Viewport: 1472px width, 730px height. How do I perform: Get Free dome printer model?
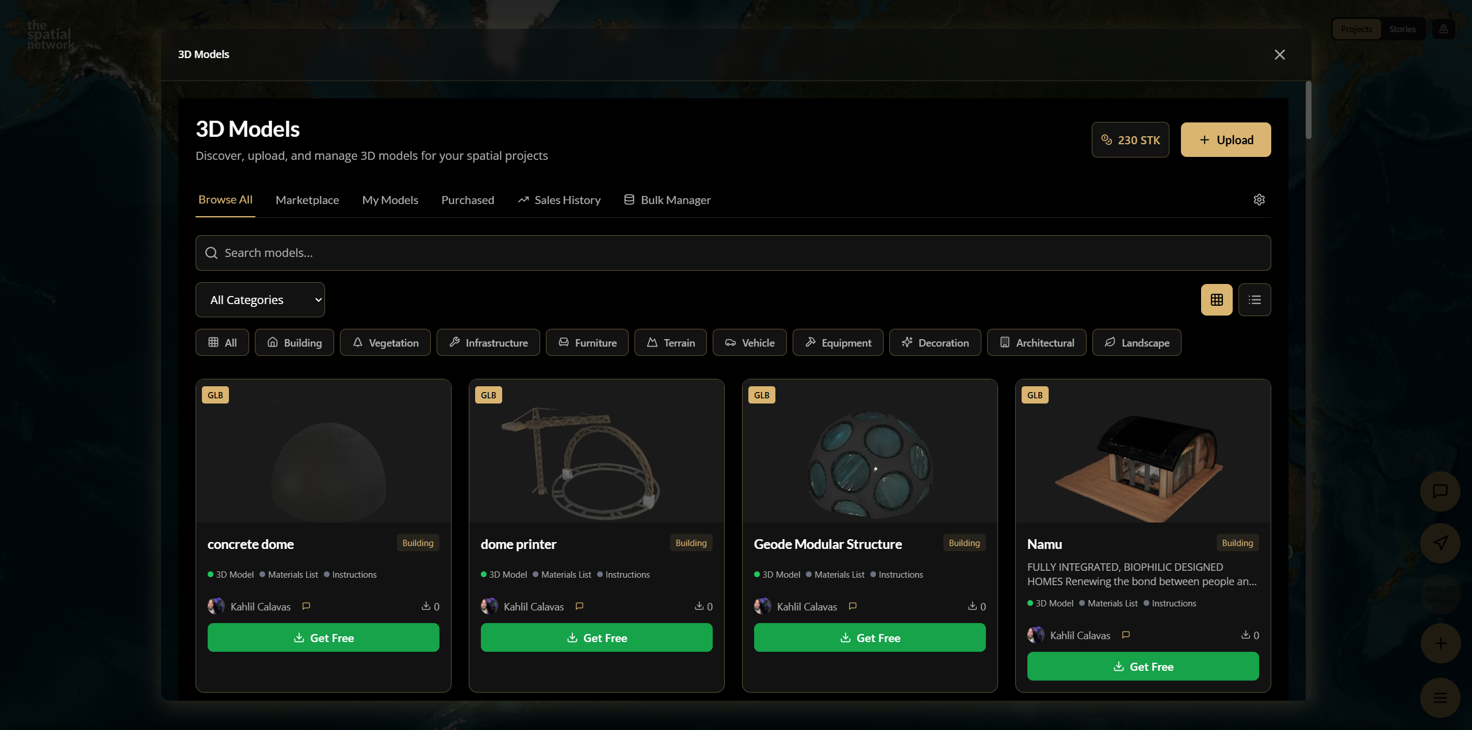point(597,637)
